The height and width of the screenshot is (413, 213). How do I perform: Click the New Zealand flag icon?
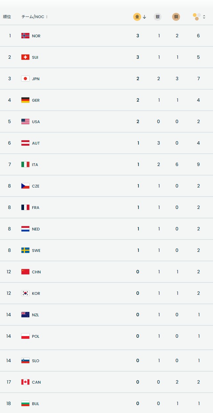pos(25,315)
